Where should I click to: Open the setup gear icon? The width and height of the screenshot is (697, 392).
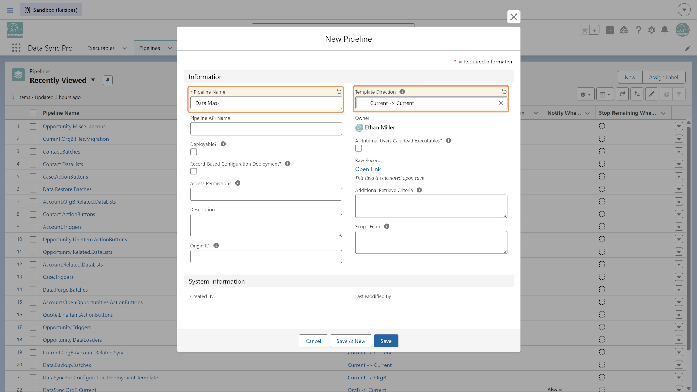coord(652,30)
